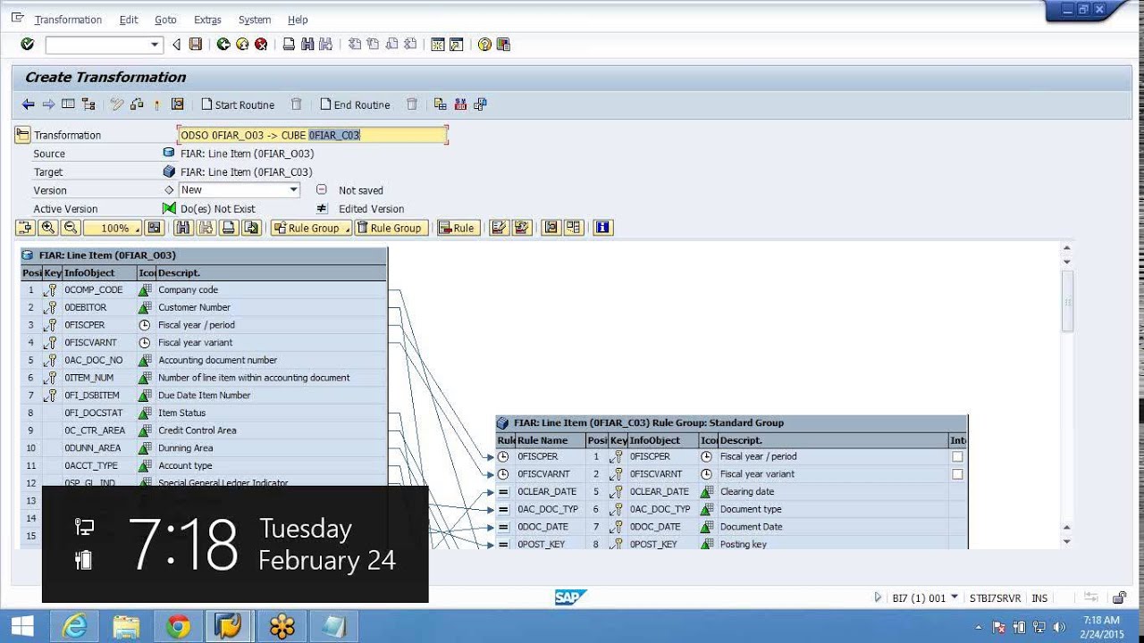Tick the checkbox in the 0FISCPER target row
This screenshot has width=1144, height=643.
(957, 456)
